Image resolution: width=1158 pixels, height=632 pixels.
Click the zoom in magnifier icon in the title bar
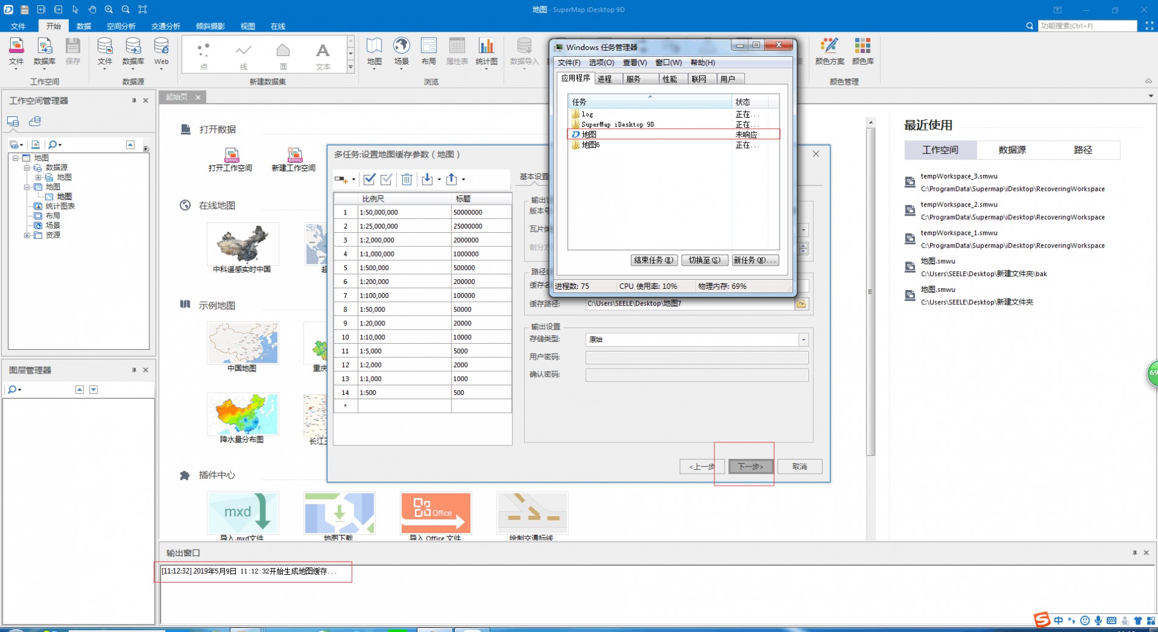click(x=108, y=9)
